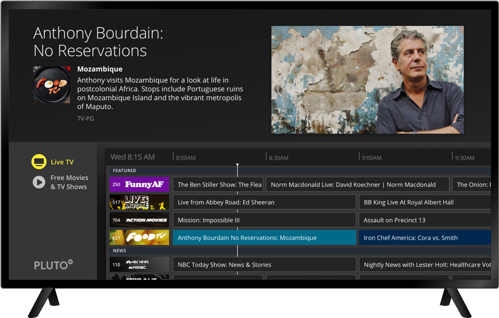Click the Pluto TV logo
This screenshot has width=499, height=318.
[53, 265]
